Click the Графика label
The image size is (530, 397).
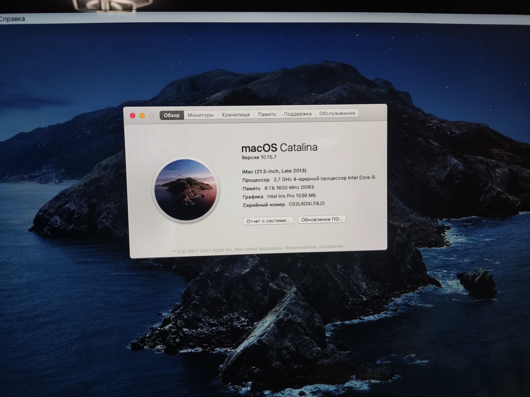point(253,197)
